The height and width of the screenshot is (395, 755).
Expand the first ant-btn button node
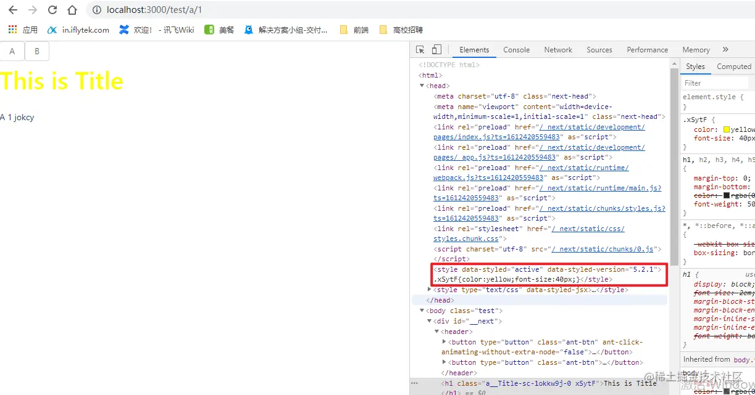[444, 342]
